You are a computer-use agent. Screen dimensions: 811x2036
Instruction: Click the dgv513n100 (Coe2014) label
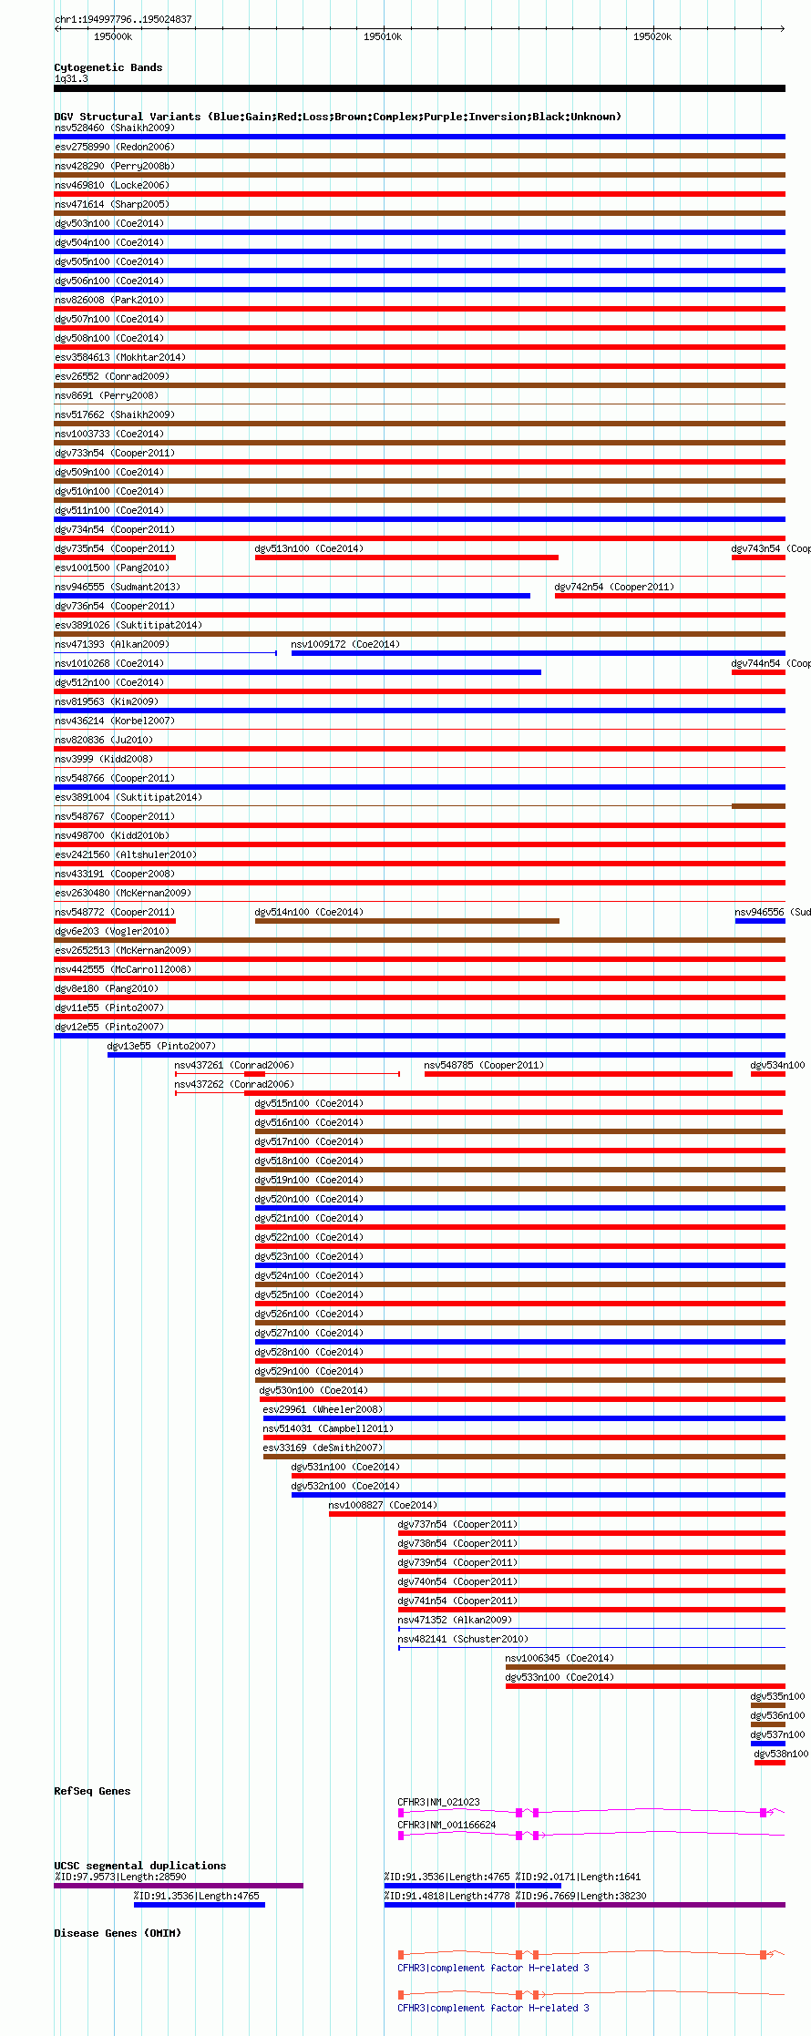tap(309, 548)
